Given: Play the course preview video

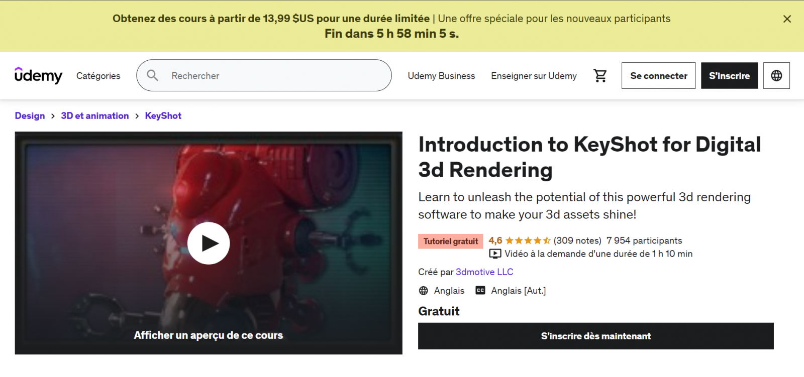Looking at the screenshot, I should pos(209,243).
